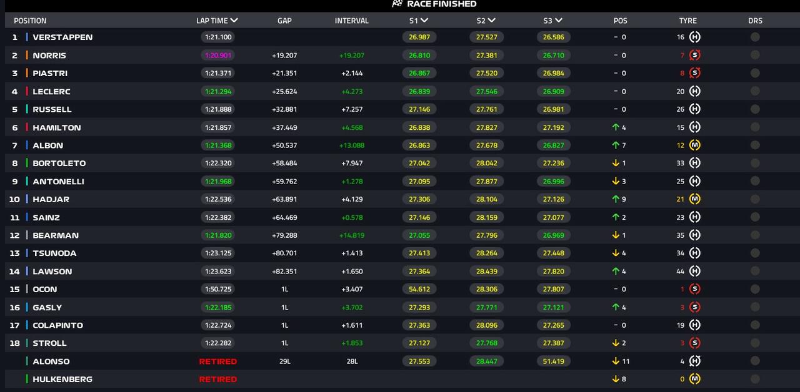The width and height of the screenshot is (800, 392).
Task: Click Lawson's 1:23.623 lap time
Action: point(218,271)
